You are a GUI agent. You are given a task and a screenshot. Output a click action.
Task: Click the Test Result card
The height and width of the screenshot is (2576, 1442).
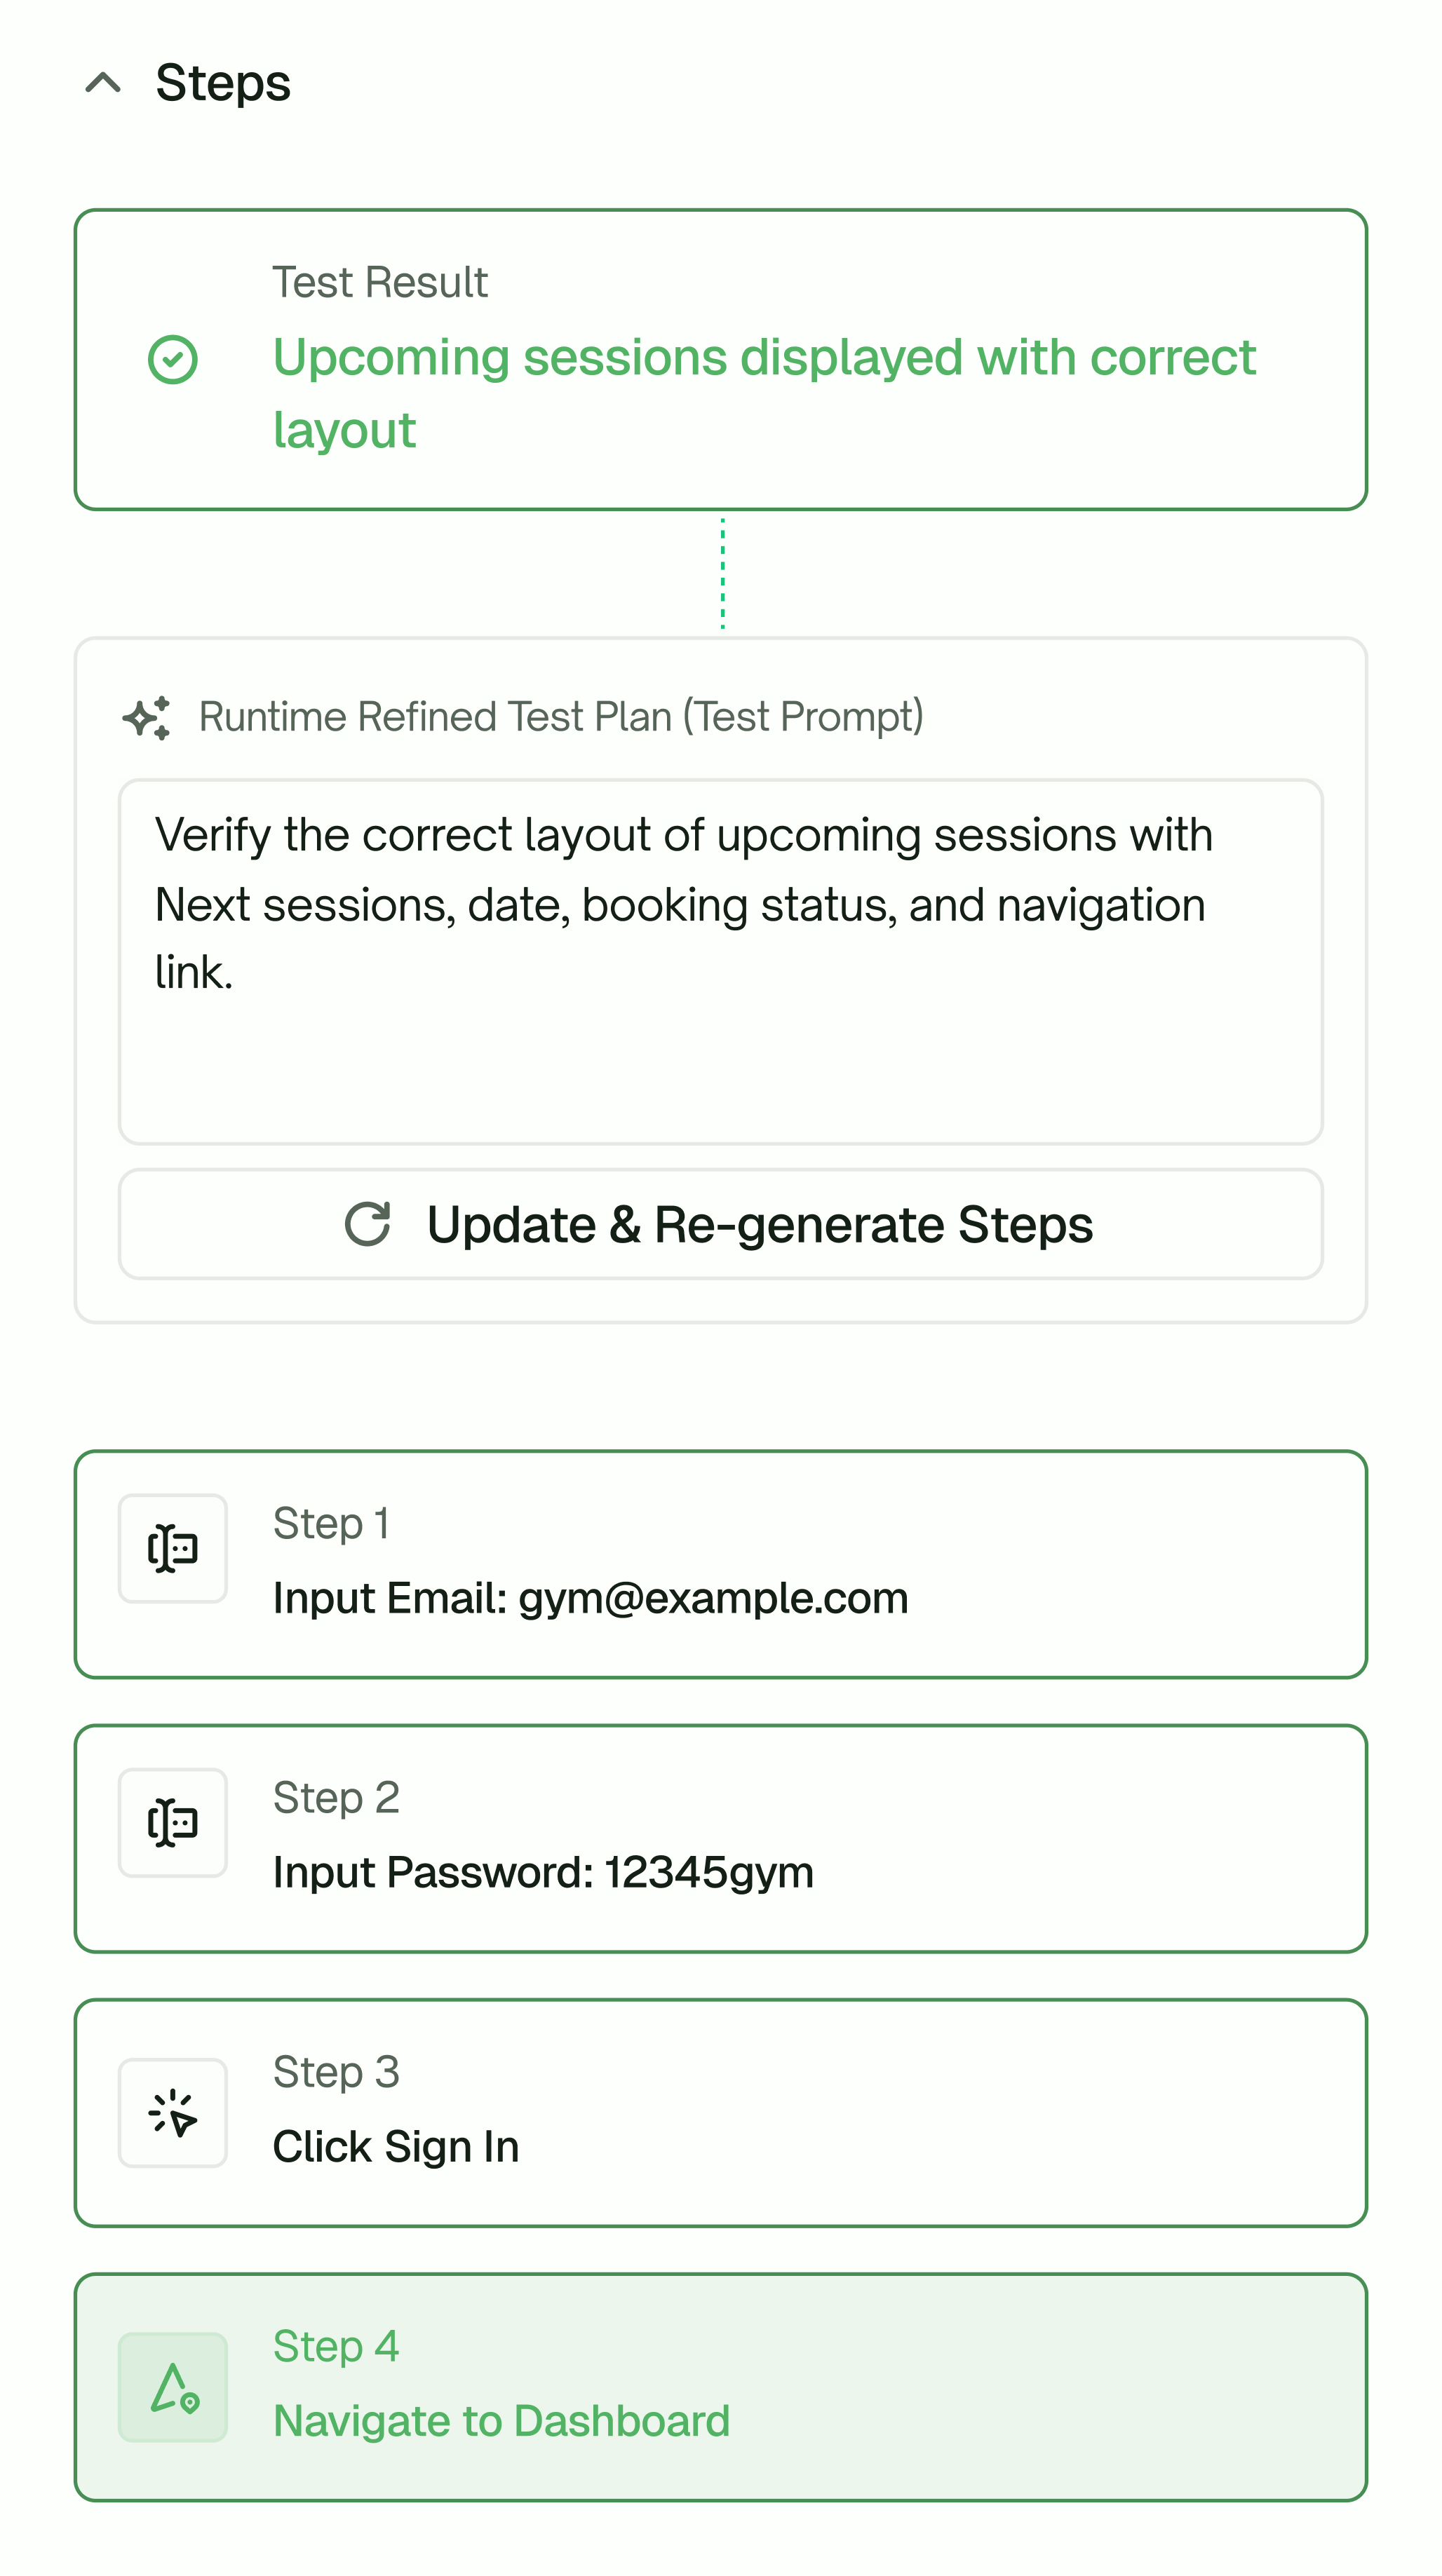721,360
